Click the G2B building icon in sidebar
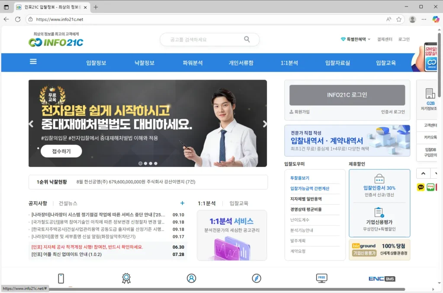 (x=430, y=94)
